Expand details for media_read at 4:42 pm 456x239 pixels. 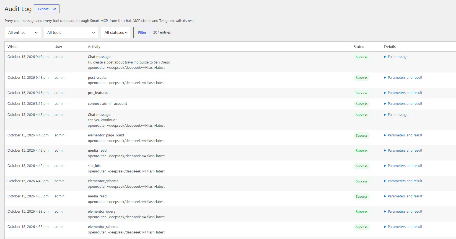pyautogui.click(x=403, y=151)
